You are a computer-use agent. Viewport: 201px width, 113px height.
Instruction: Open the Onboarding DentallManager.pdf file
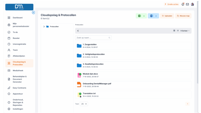coord(97,83)
